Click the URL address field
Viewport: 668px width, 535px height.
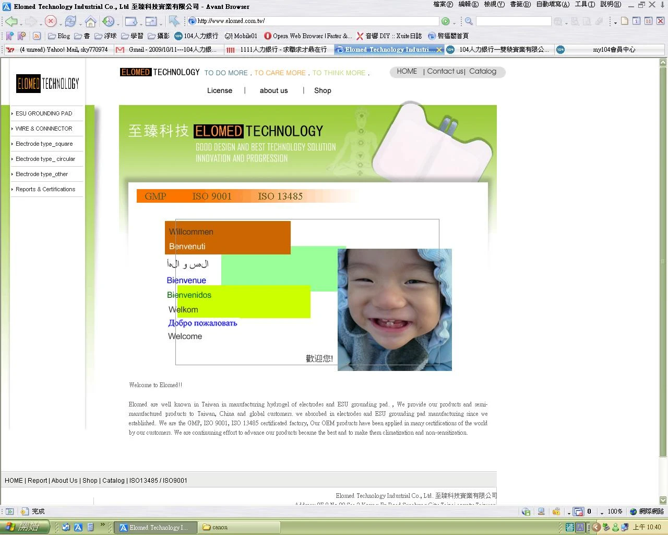[313, 21]
